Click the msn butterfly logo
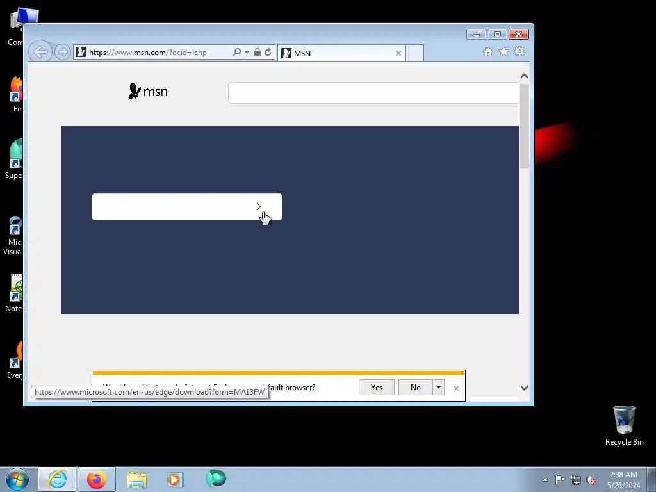 tap(148, 91)
